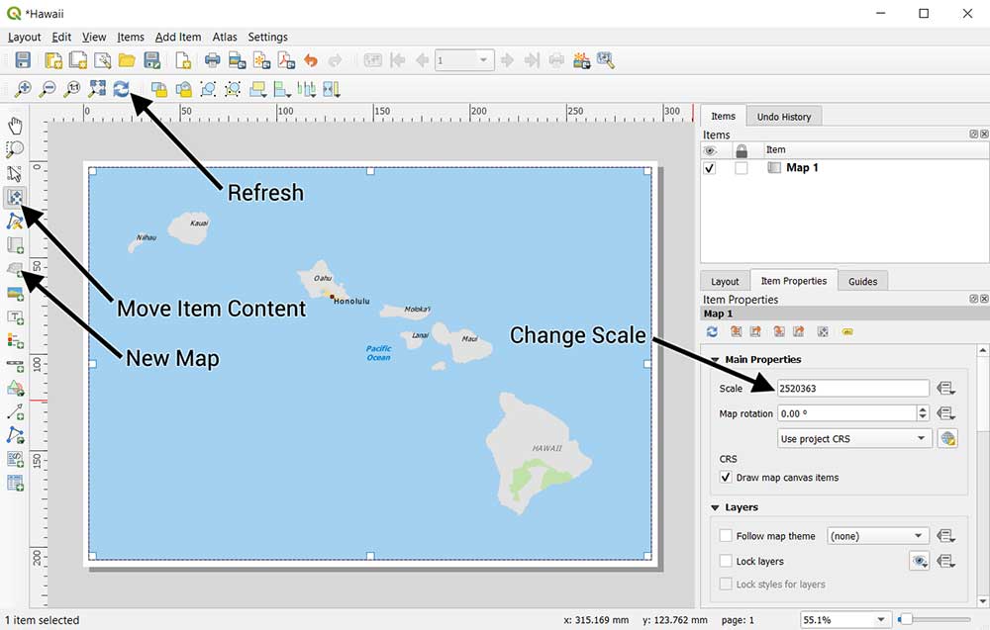Open the Use project CRS dropdown
This screenshot has width=990, height=630.
[x=855, y=438]
